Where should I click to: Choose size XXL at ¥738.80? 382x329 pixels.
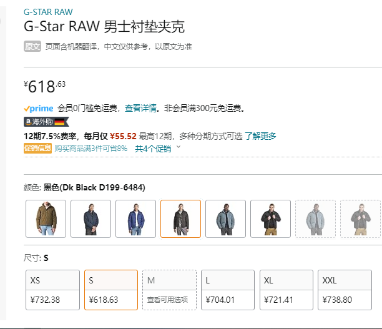tap(345, 290)
